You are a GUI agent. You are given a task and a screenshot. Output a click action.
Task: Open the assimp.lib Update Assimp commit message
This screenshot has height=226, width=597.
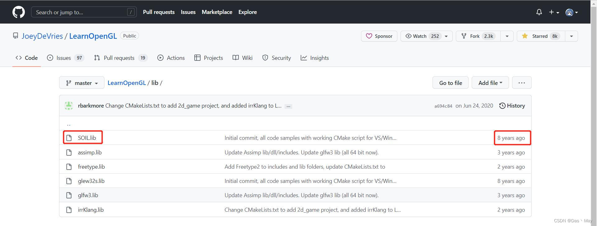[x=302, y=153]
